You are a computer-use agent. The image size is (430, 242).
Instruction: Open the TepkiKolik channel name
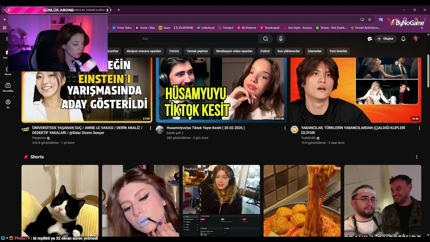[x=308, y=138]
